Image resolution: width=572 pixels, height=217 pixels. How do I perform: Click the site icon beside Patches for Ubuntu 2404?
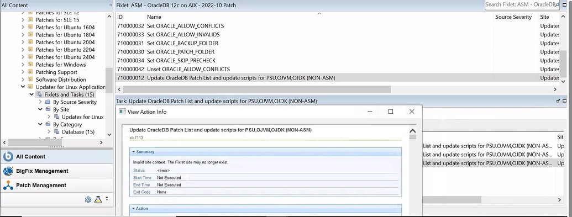pyautogui.click(x=30, y=57)
